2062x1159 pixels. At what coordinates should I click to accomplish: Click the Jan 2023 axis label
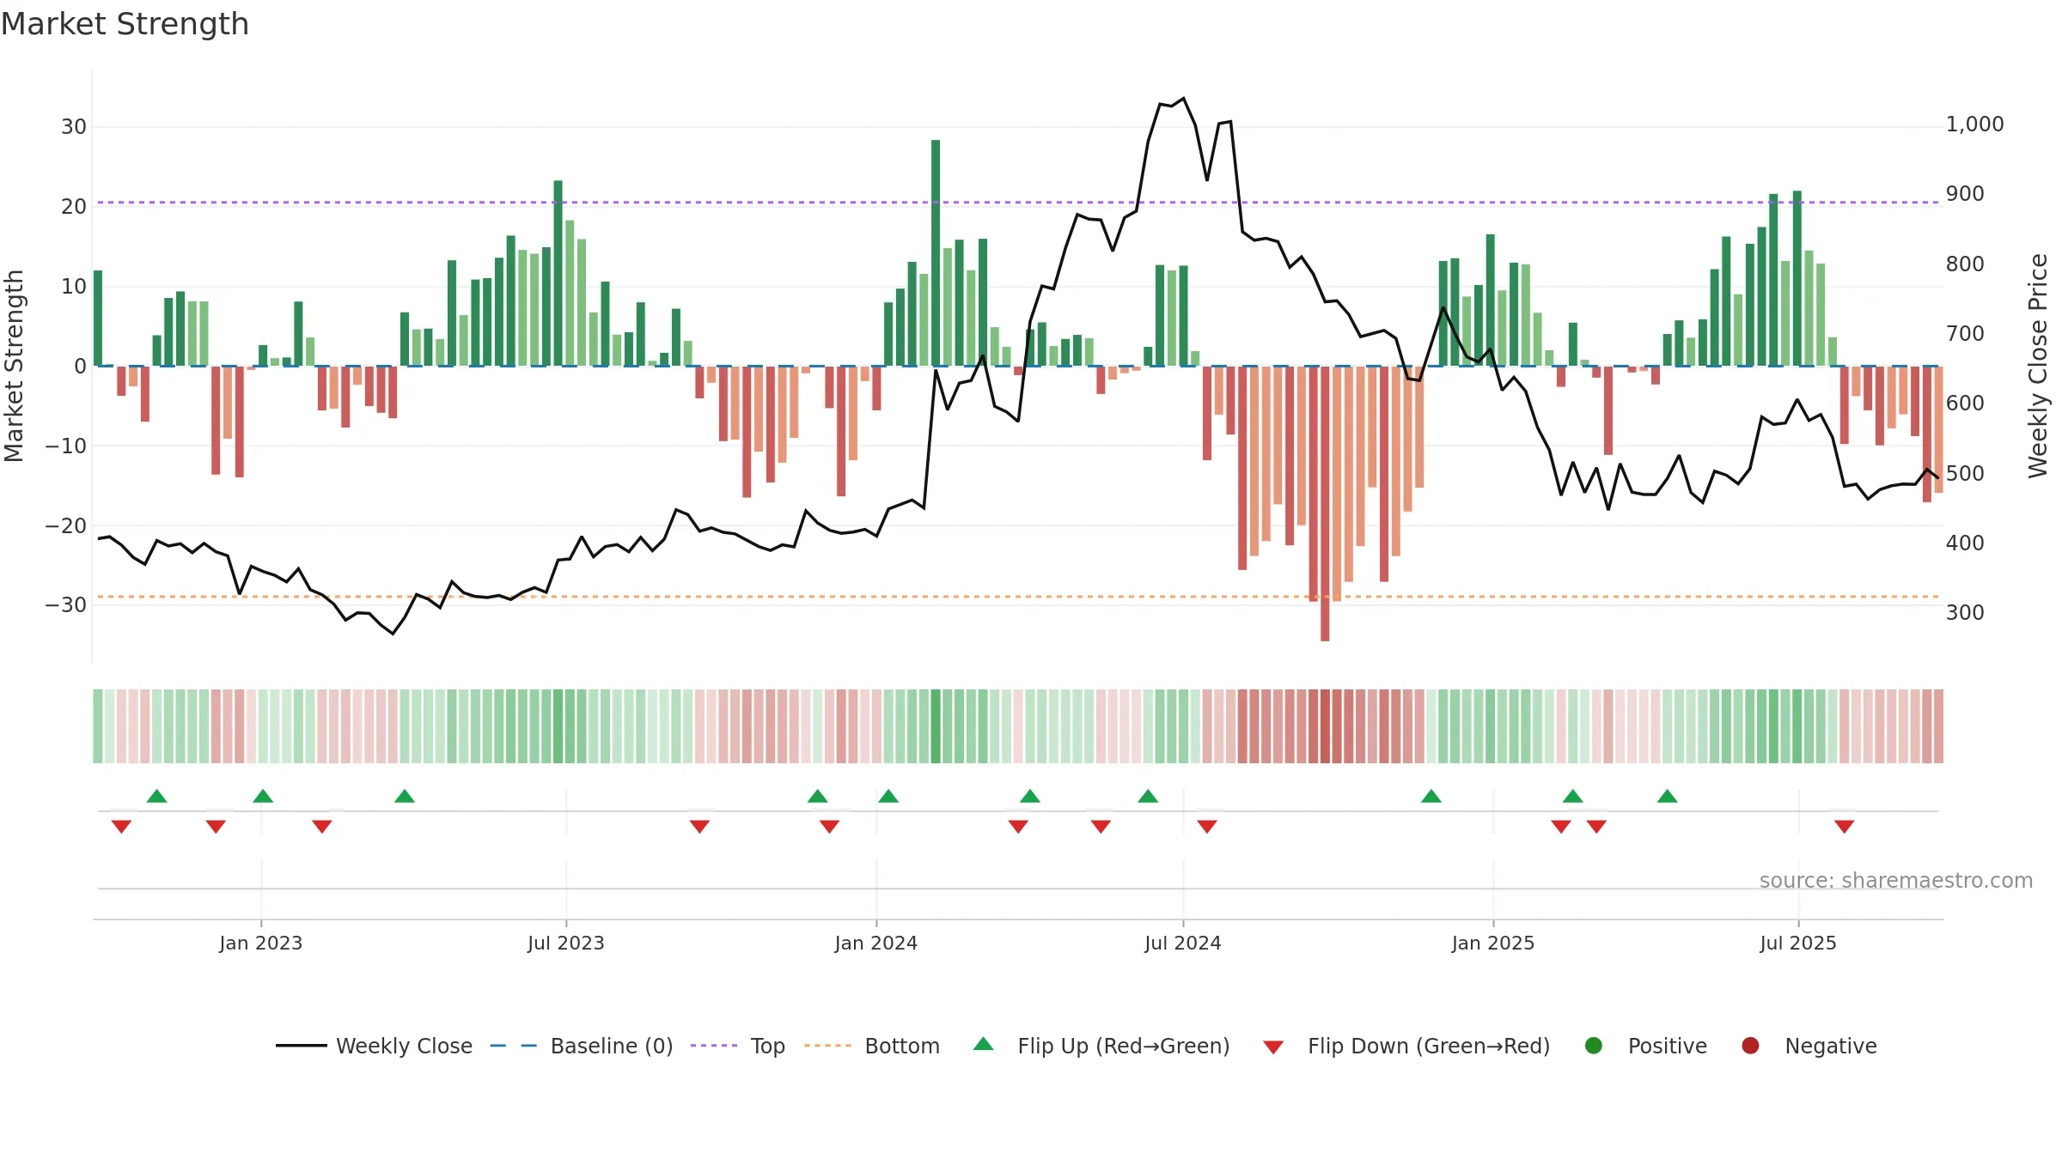260,943
